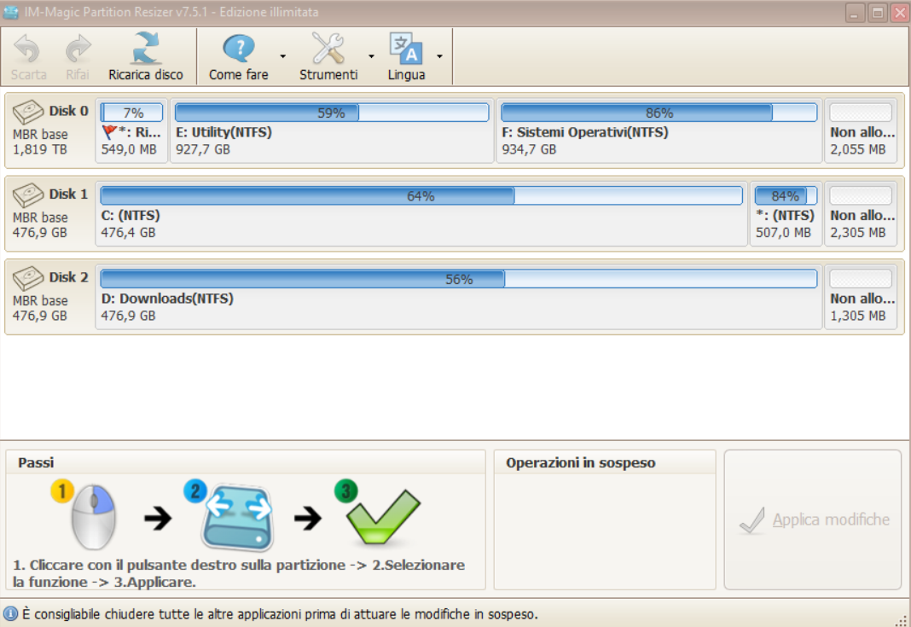
Task: Click the info icon in the status bar
Action: tap(10, 614)
